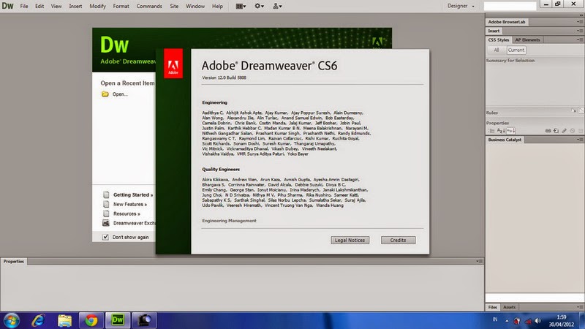Open the Business Catalyst panel options menu

[x=580, y=140]
